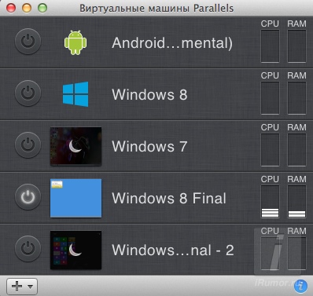Click the plus button to add a machine

17,287
